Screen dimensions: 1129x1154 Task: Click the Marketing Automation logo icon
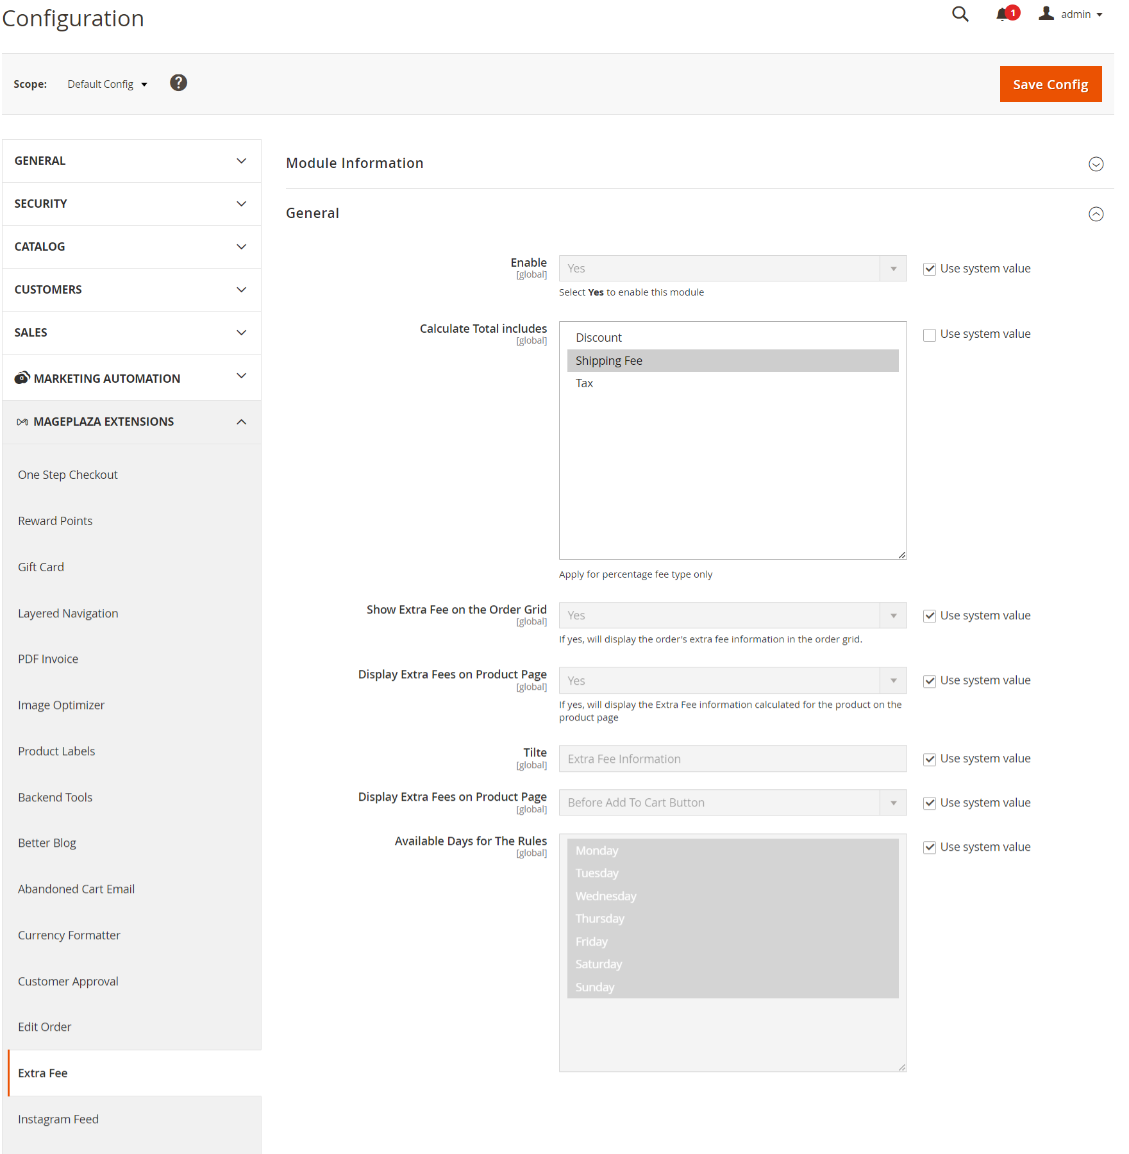(x=22, y=378)
